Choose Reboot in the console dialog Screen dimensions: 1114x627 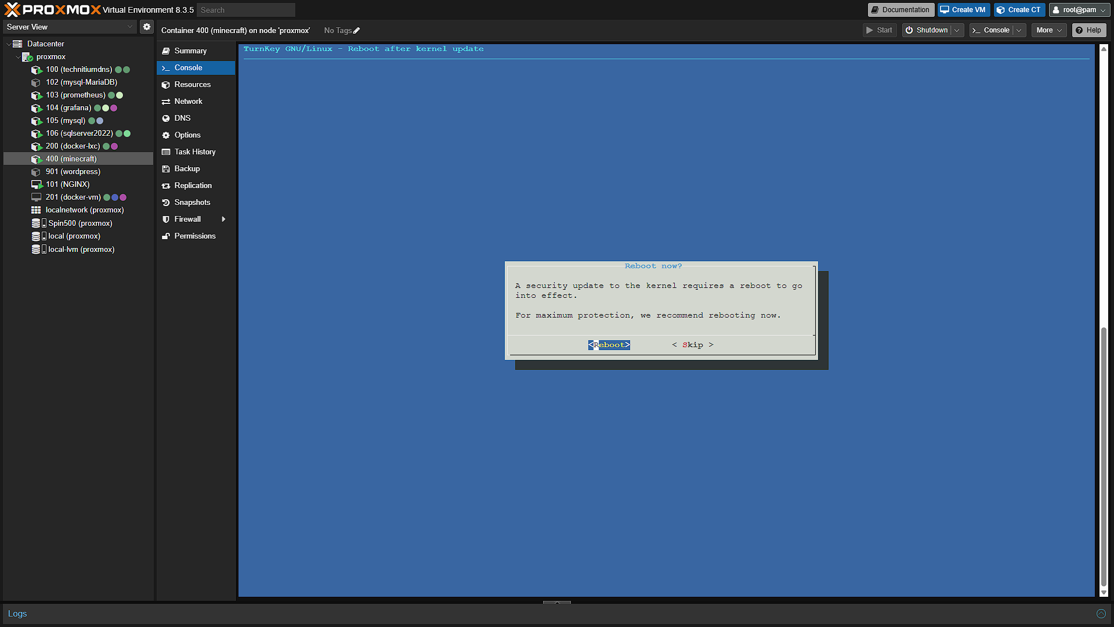tap(609, 345)
